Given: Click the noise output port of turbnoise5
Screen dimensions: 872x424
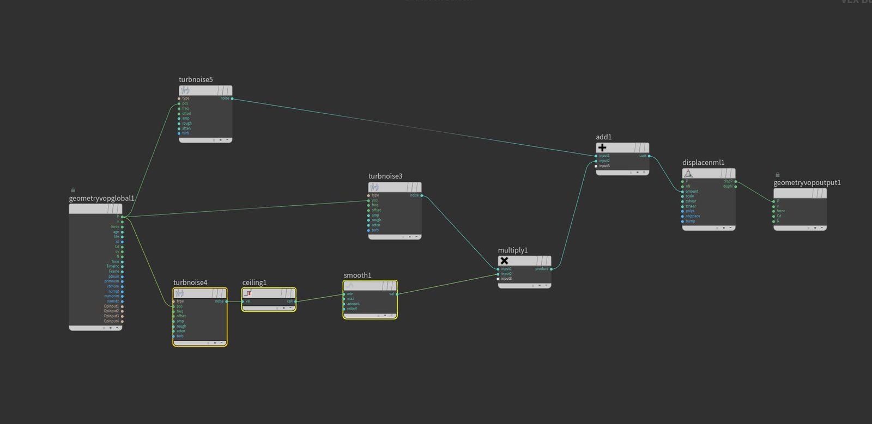Looking at the screenshot, I should 232,99.
